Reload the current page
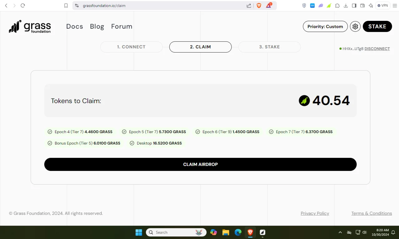 point(23,6)
